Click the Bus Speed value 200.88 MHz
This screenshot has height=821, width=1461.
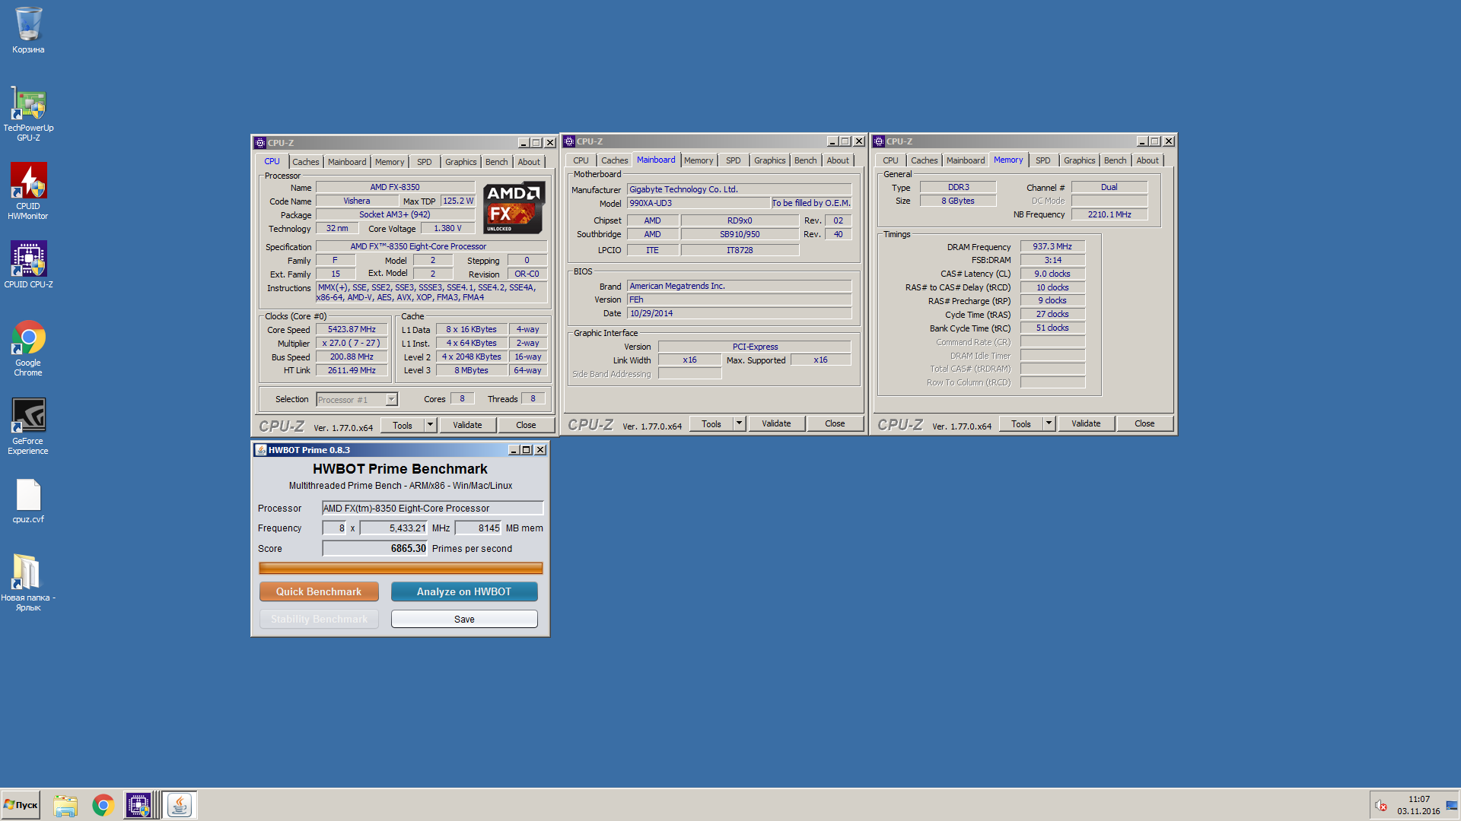pyautogui.click(x=352, y=357)
